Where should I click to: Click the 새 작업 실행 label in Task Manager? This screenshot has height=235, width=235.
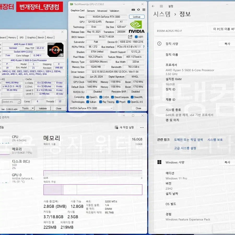127,127
